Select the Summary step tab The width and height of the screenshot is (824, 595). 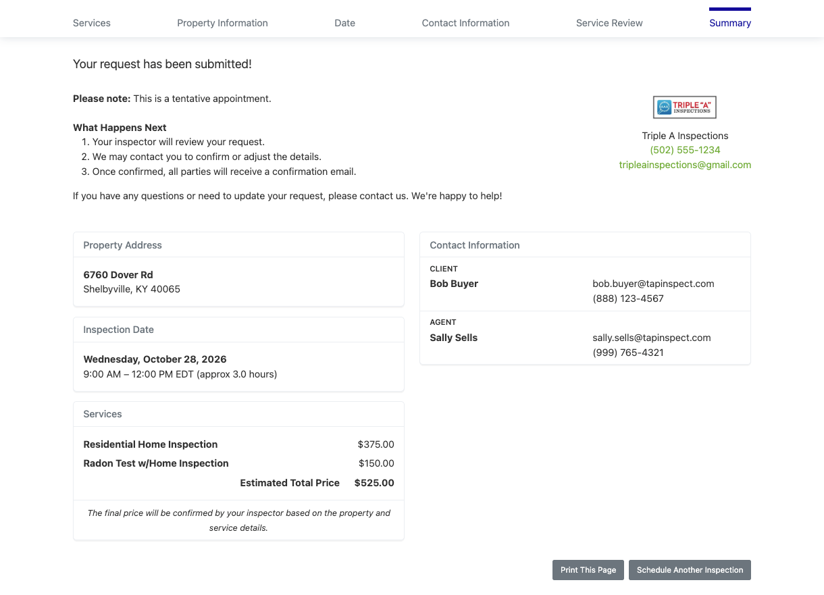point(730,23)
